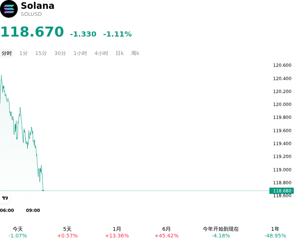Click the Solana title text

pos(38,6)
